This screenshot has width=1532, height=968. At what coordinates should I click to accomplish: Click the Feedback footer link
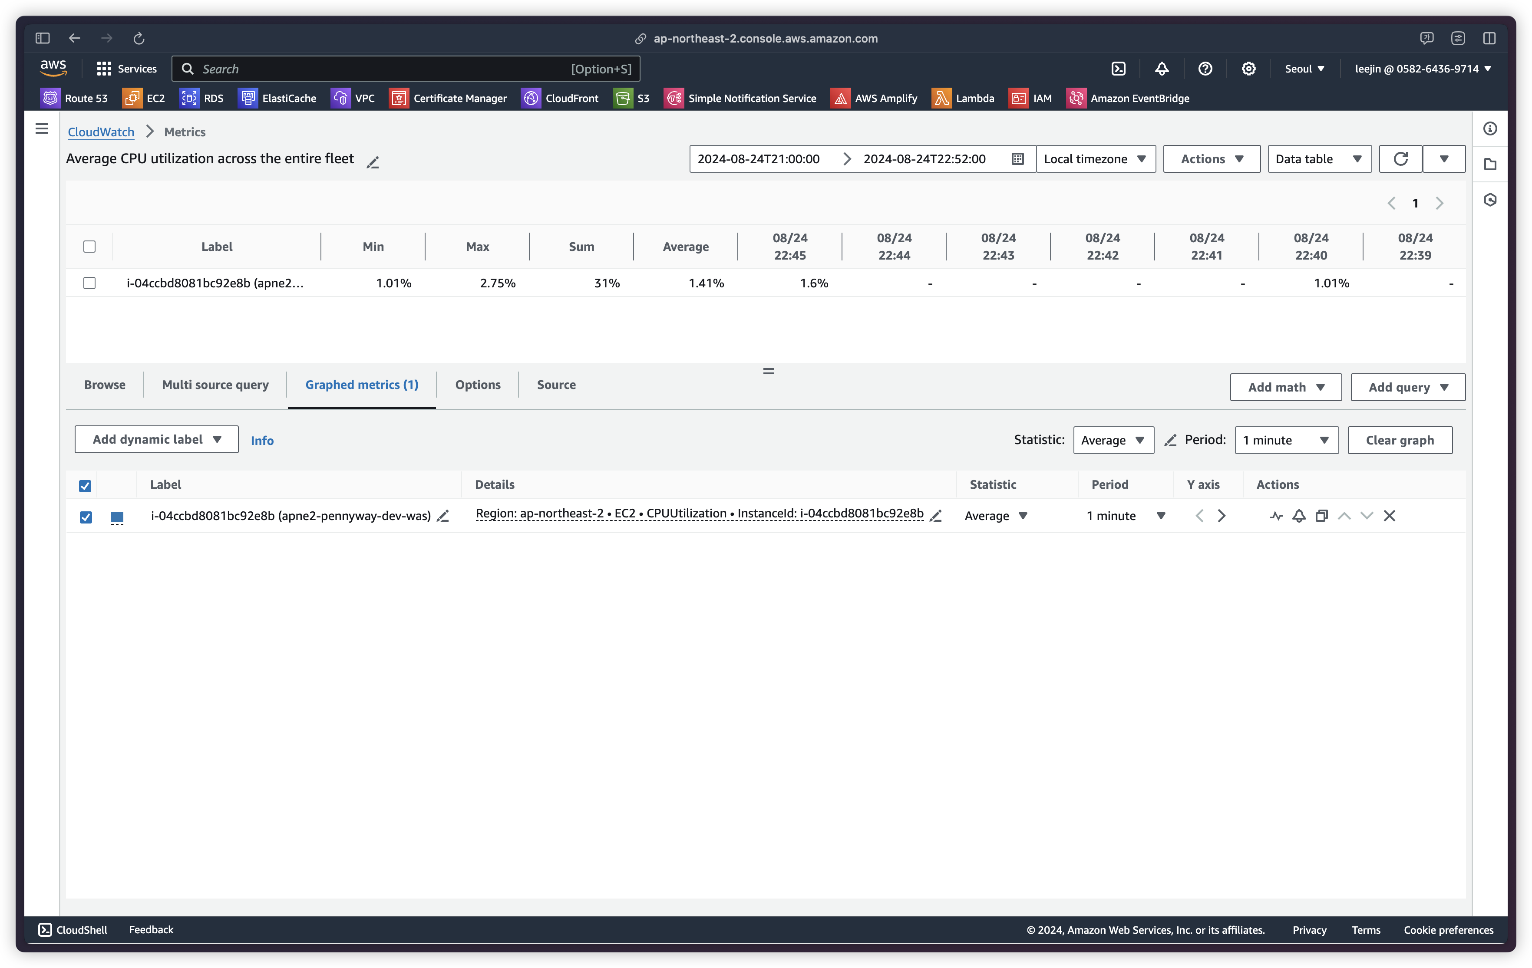151,930
